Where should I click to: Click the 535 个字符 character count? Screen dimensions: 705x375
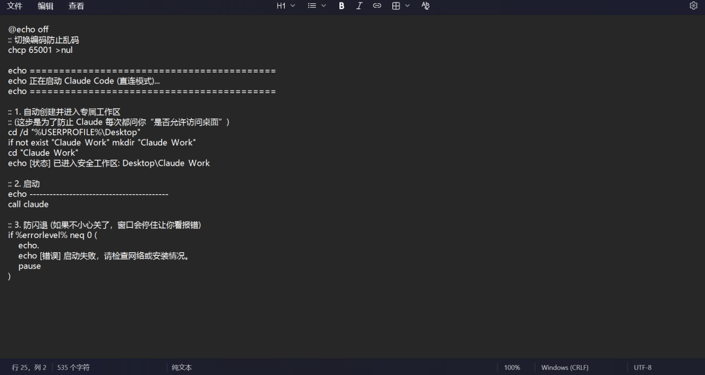click(x=73, y=367)
